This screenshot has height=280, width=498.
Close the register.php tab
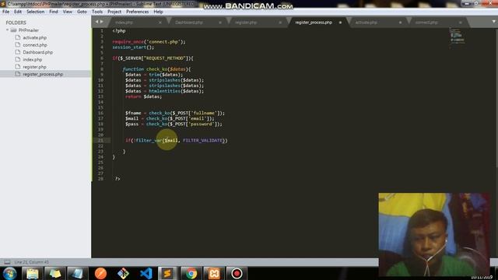click(x=280, y=23)
